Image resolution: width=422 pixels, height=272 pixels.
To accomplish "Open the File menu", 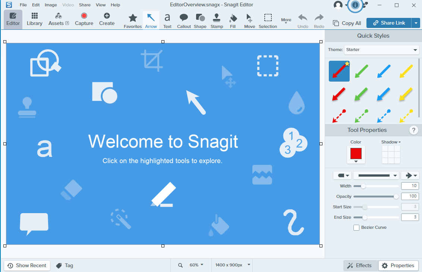I will (x=23, y=5).
